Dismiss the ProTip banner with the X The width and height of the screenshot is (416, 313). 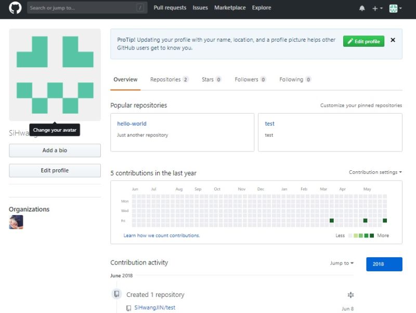pos(393,40)
